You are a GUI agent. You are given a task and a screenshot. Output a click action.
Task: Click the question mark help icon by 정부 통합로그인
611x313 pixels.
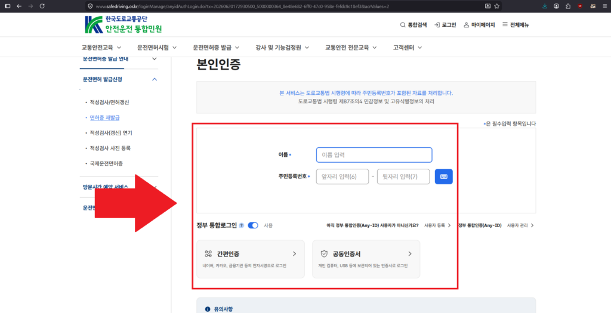(x=242, y=225)
